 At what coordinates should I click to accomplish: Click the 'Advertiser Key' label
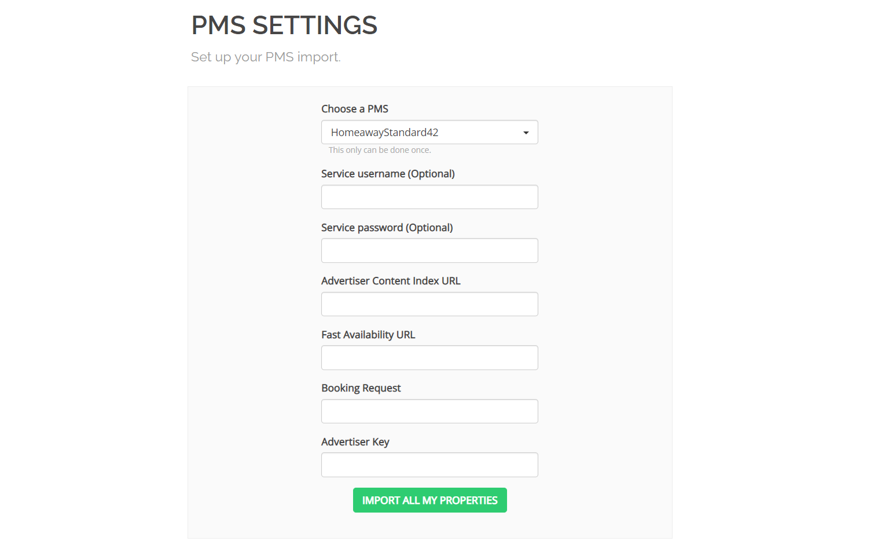click(355, 442)
